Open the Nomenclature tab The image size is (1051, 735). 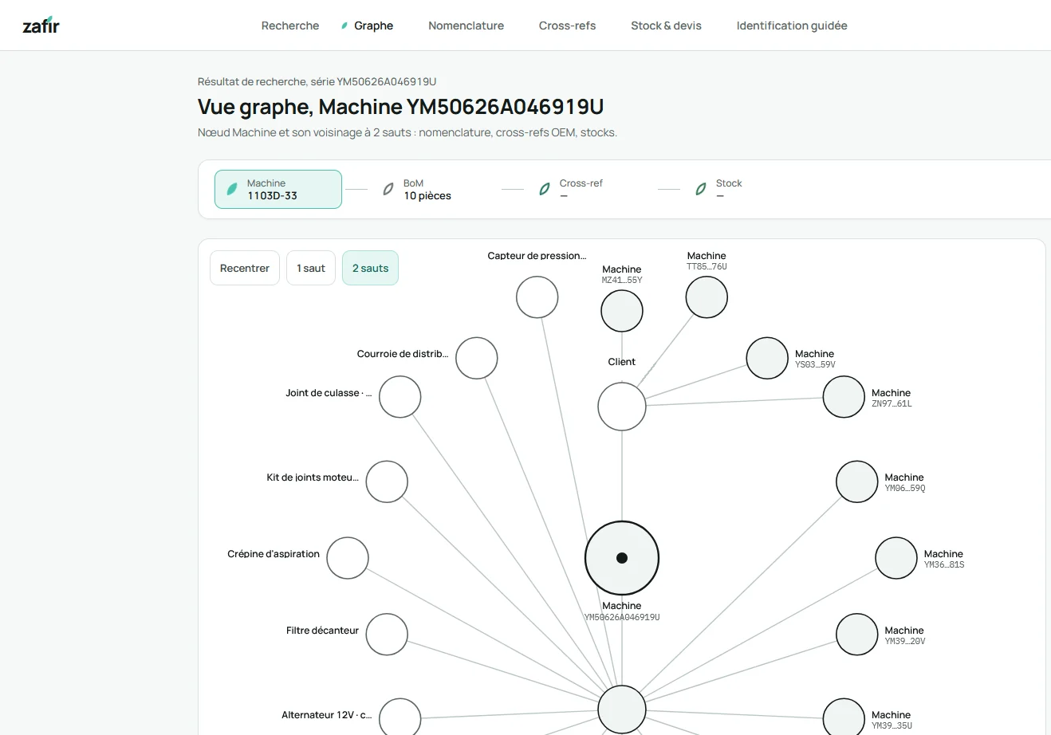pyautogui.click(x=466, y=26)
